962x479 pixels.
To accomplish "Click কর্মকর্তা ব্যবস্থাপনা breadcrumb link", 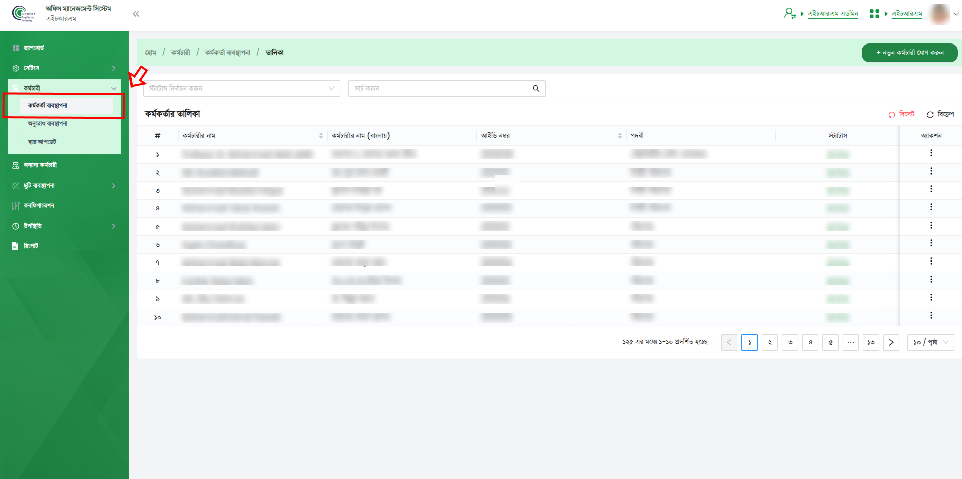I will (x=228, y=53).
